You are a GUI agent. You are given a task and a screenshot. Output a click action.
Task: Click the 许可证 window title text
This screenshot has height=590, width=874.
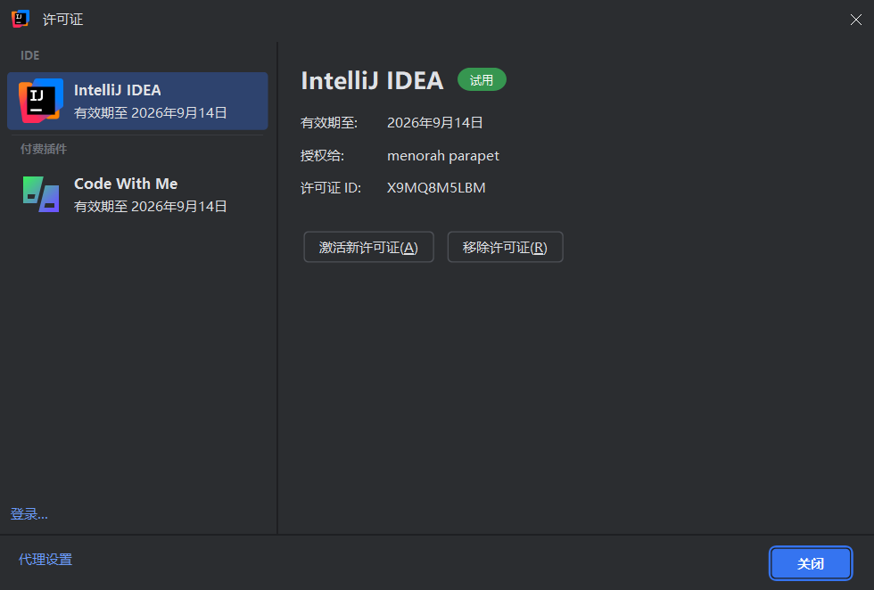62,20
